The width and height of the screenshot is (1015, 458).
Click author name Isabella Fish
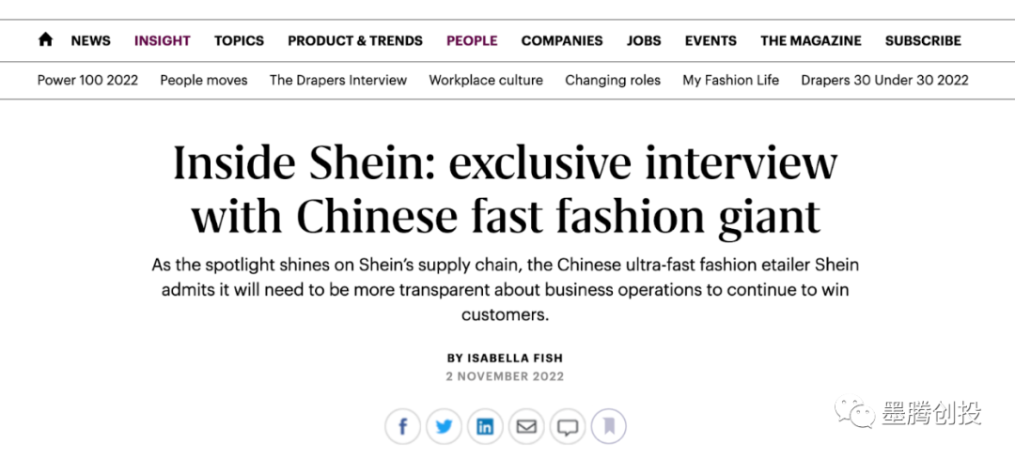(519, 358)
